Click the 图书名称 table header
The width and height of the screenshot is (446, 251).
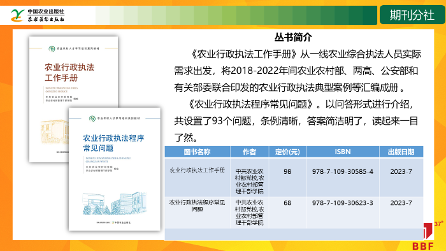coord(197,152)
